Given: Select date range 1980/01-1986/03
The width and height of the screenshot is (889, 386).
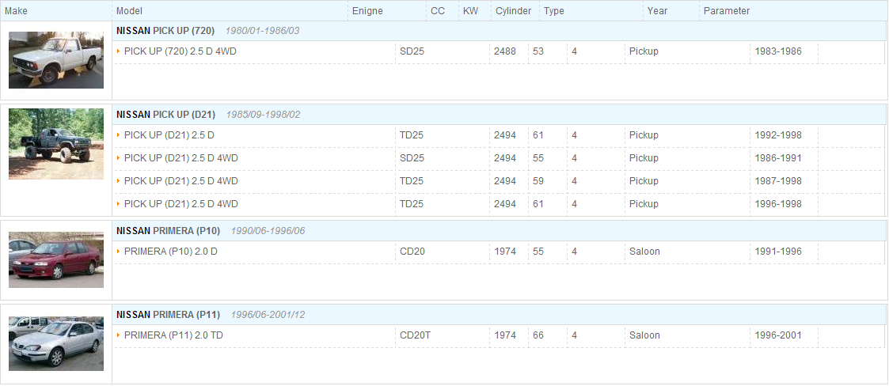Looking at the screenshot, I should pyautogui.click(x=263, y=31).
